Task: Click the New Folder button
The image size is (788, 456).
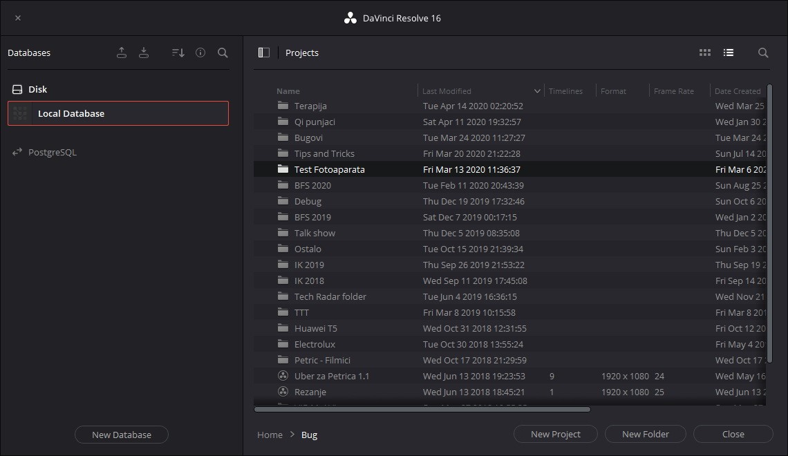Action: point(646,435)
